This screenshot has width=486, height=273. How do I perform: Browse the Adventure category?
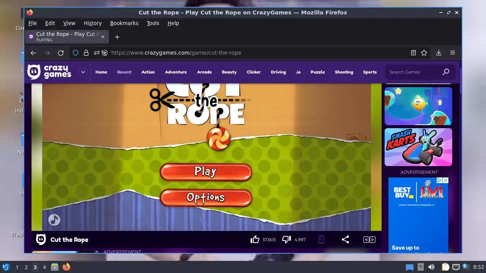click(x=176, y=72)
